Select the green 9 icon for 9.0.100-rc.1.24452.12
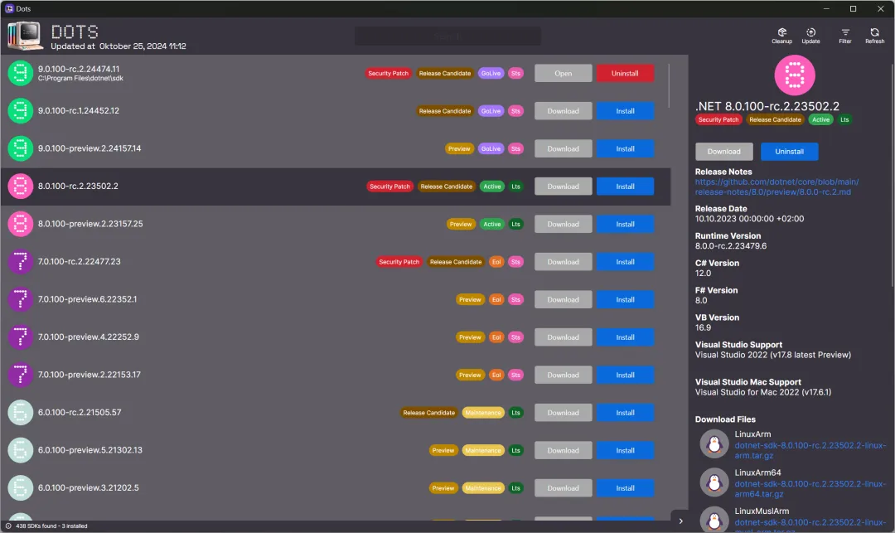This screenshot has width=895, height=533. [x=20, y=111]
